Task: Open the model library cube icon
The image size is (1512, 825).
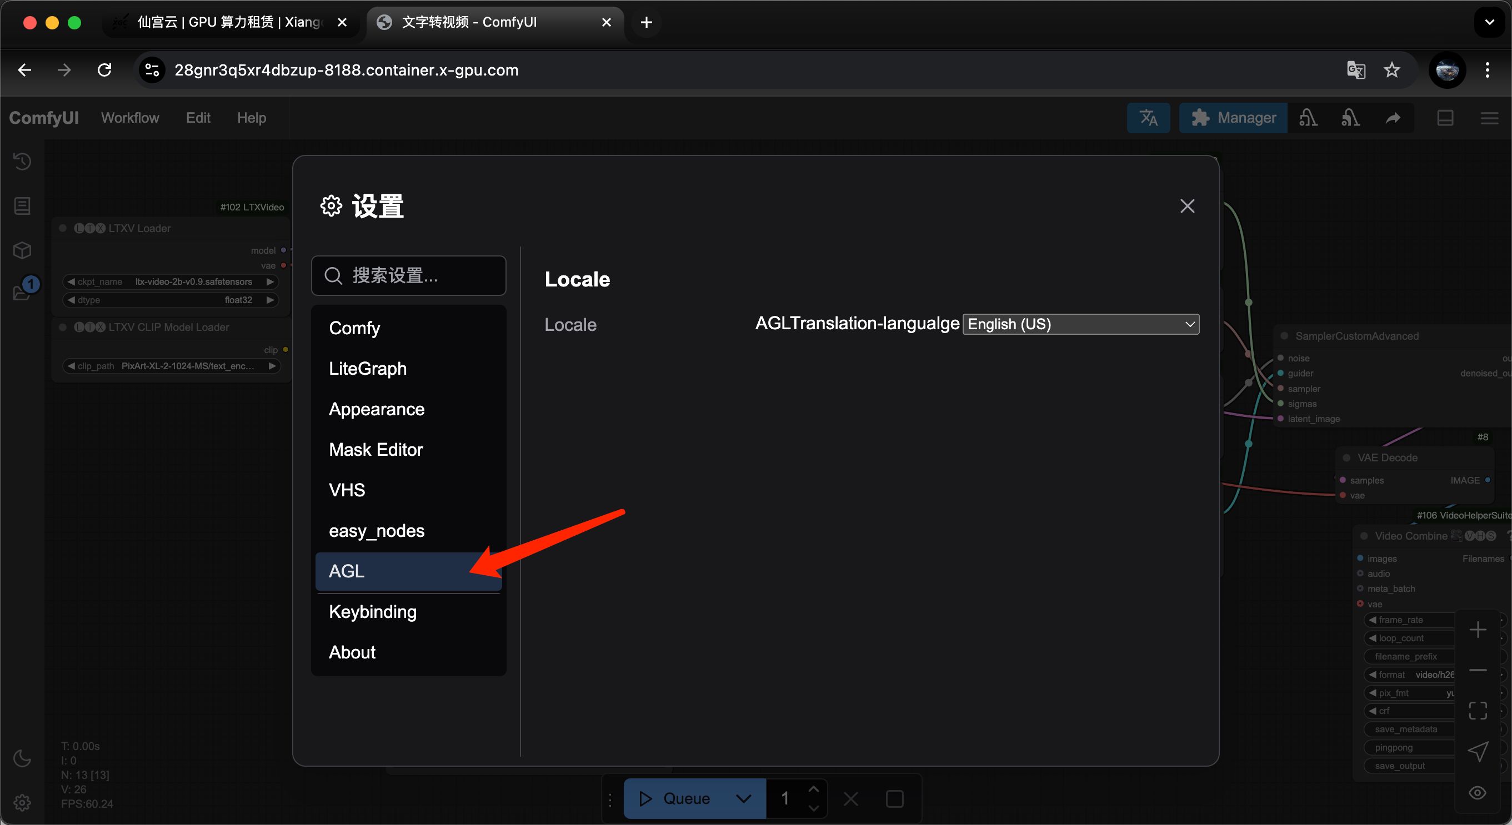Action: click(x=22, y=250)
